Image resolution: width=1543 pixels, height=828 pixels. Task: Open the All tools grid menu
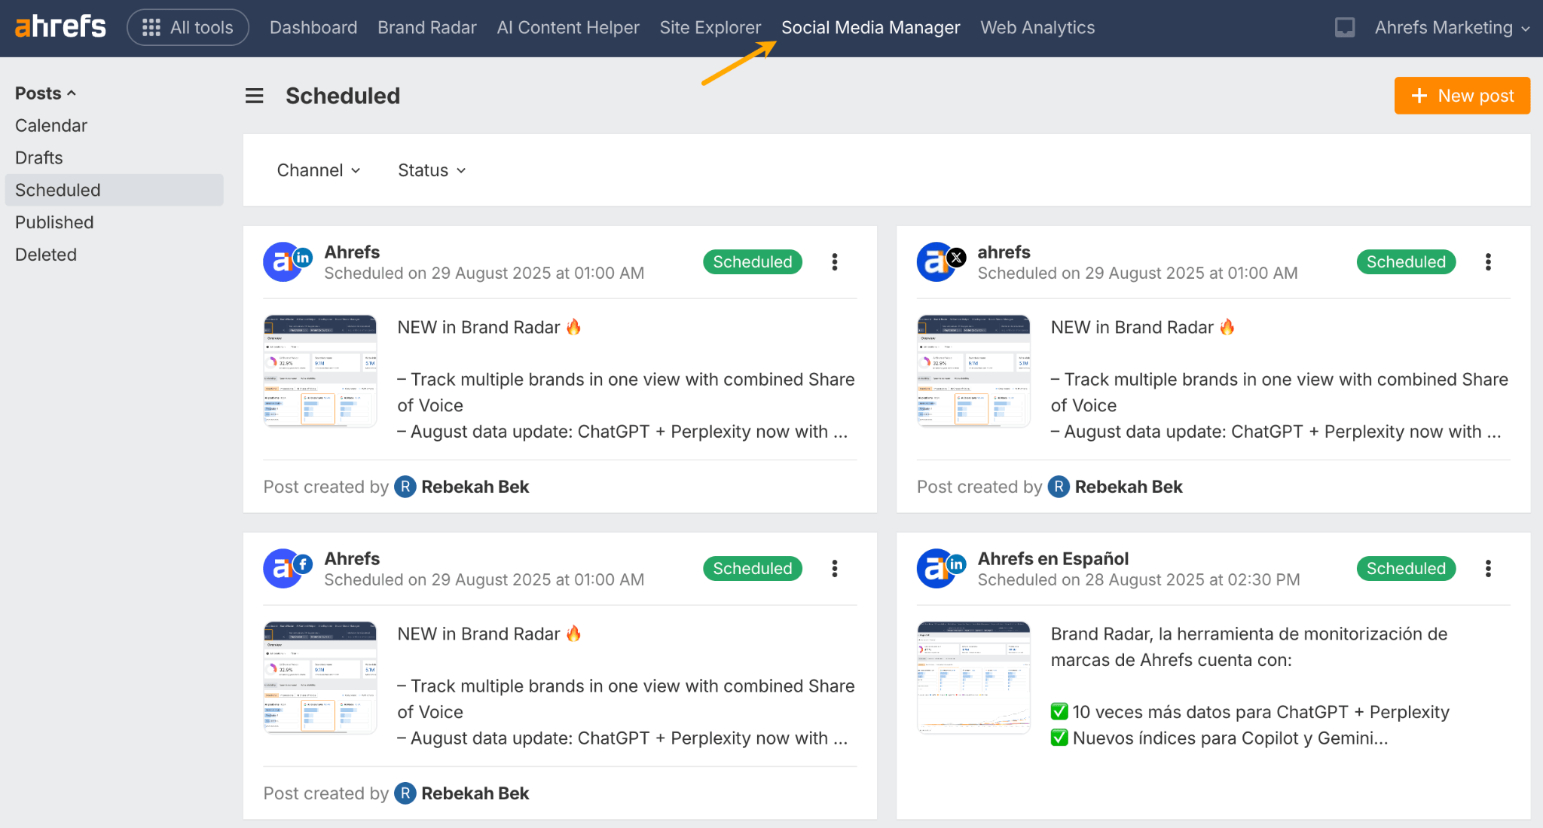pos(188,28)
